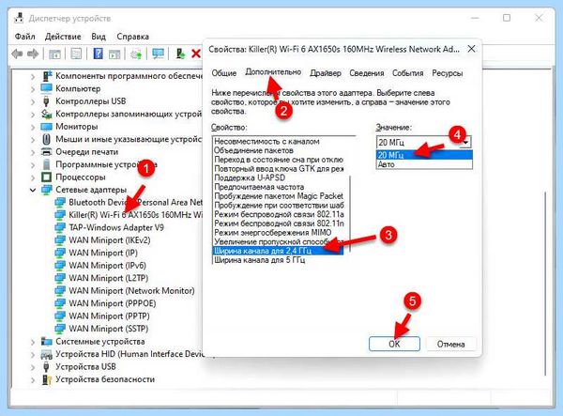
Task: Close the adapter properties dialog
Action: 471,49
